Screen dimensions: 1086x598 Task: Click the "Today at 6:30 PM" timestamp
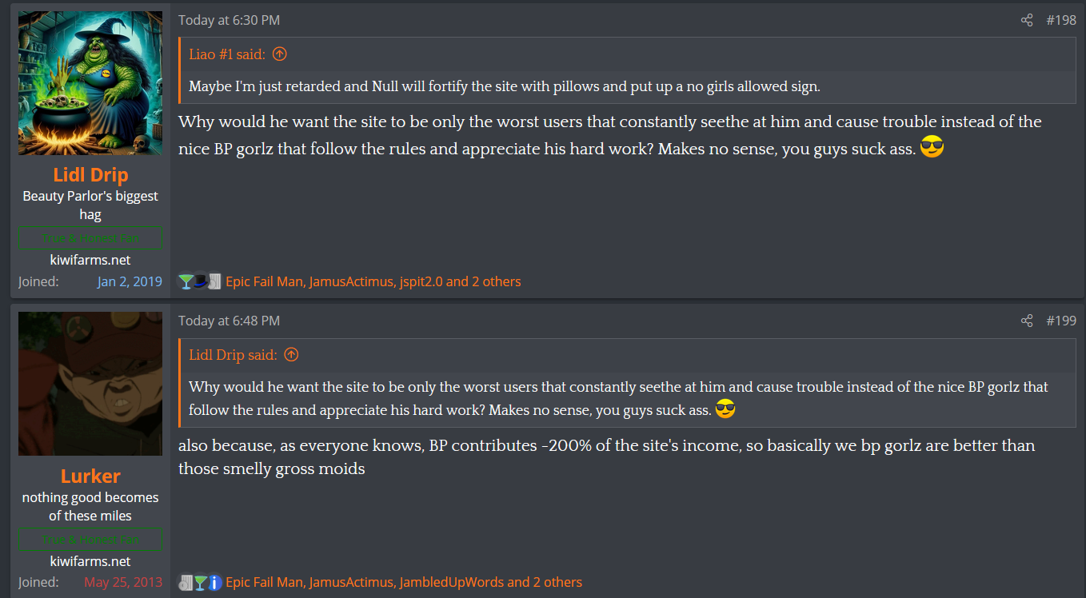pos(229,20)
